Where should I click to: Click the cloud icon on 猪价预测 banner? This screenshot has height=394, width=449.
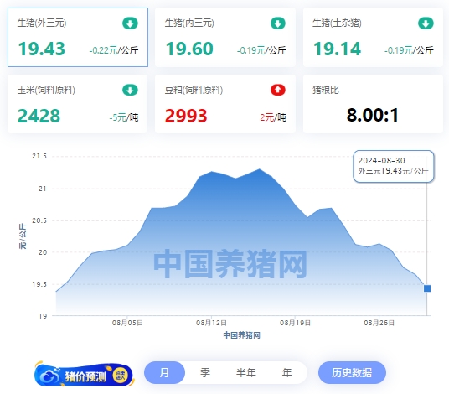pos(49,376)
